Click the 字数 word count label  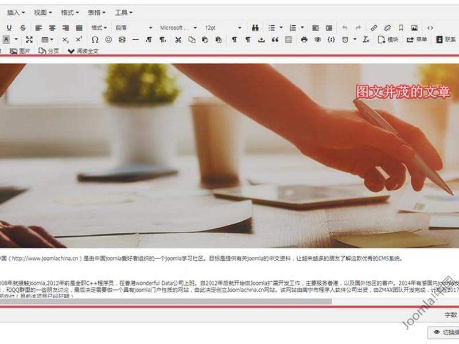tap(450, 315)
